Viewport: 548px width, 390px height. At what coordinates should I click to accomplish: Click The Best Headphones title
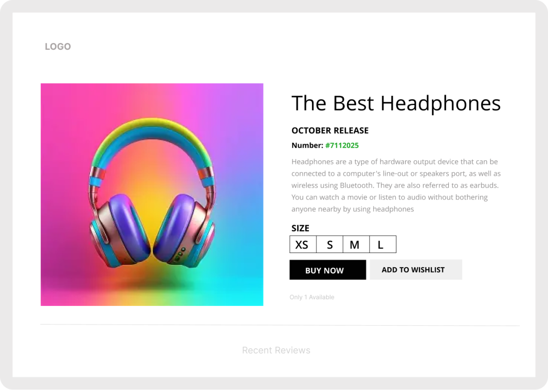pos(396,103)
